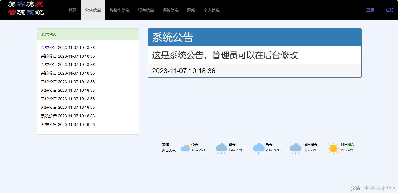Click the 明天 forecast label
Image resolution: width=398 pixels, height=193 pixels.
(232, 145)
